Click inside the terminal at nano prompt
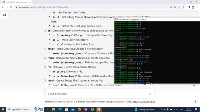200x112 pixels. 152,82
